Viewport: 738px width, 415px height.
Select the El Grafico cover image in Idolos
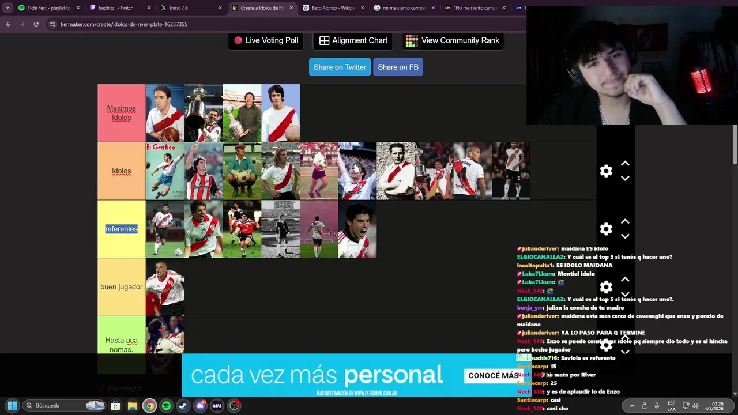coord(165,171)
